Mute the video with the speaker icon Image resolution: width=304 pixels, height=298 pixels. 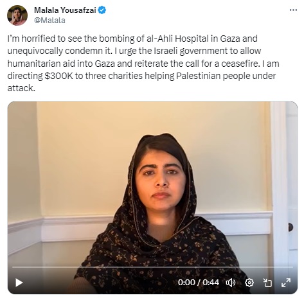[231, 283]
